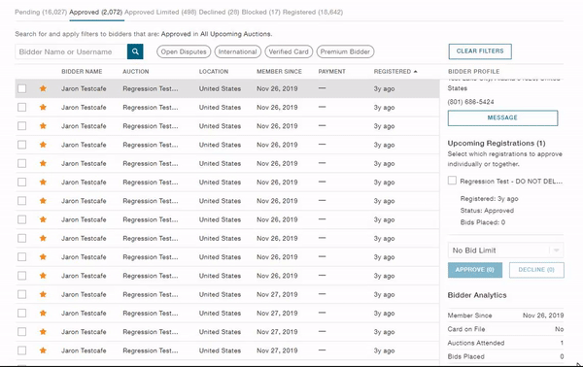Image resolution: width=583 pixels, height=367 pixels.
Task: Click the 'Auctions Attended' analytics row
Action: pyautogui.click(x=505, y=343)
